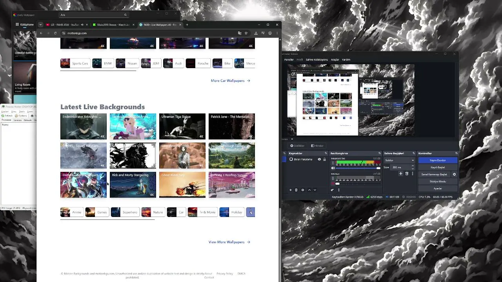Click Stüdyo Modu button in OBS
Screen dimensions: 502x282
(438, 181)
